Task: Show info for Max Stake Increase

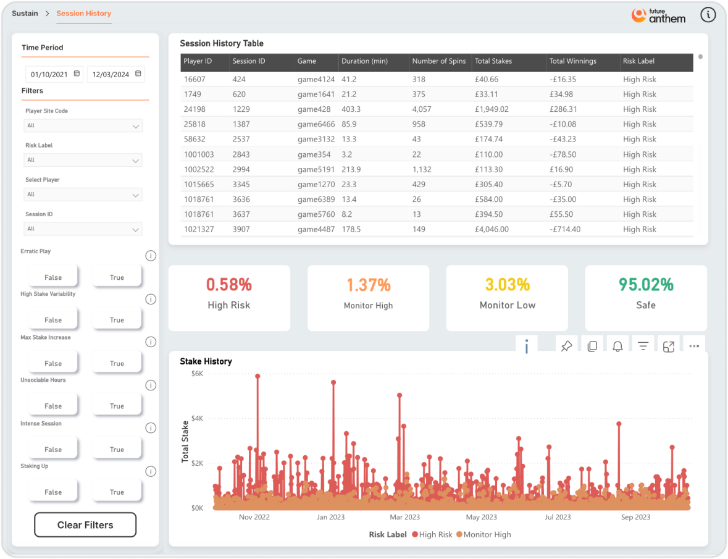Action: (x=151, y=342)
